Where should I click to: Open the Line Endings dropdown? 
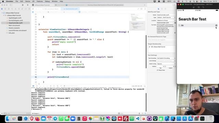(x=166, y=61)
